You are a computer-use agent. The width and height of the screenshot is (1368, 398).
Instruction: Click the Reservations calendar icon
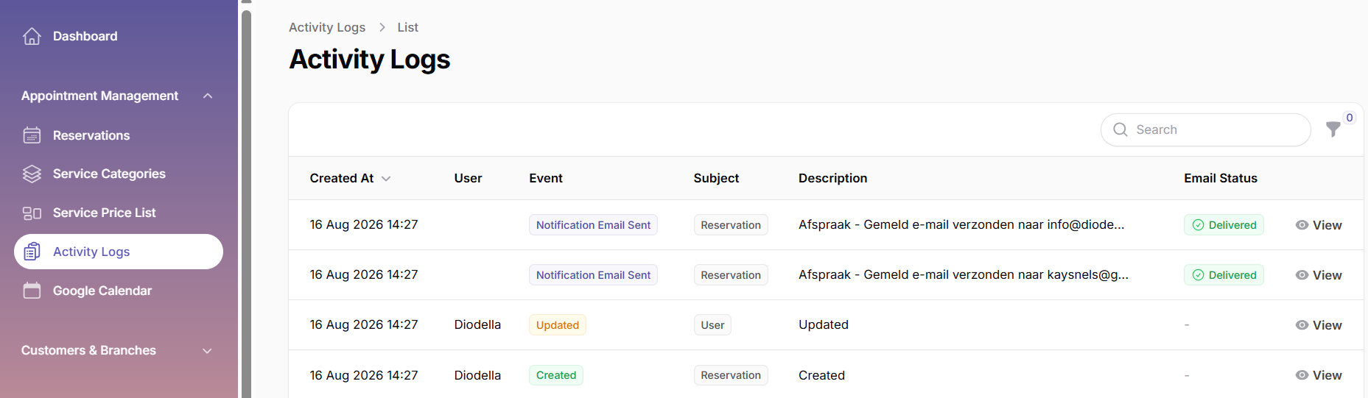point(32,135)
